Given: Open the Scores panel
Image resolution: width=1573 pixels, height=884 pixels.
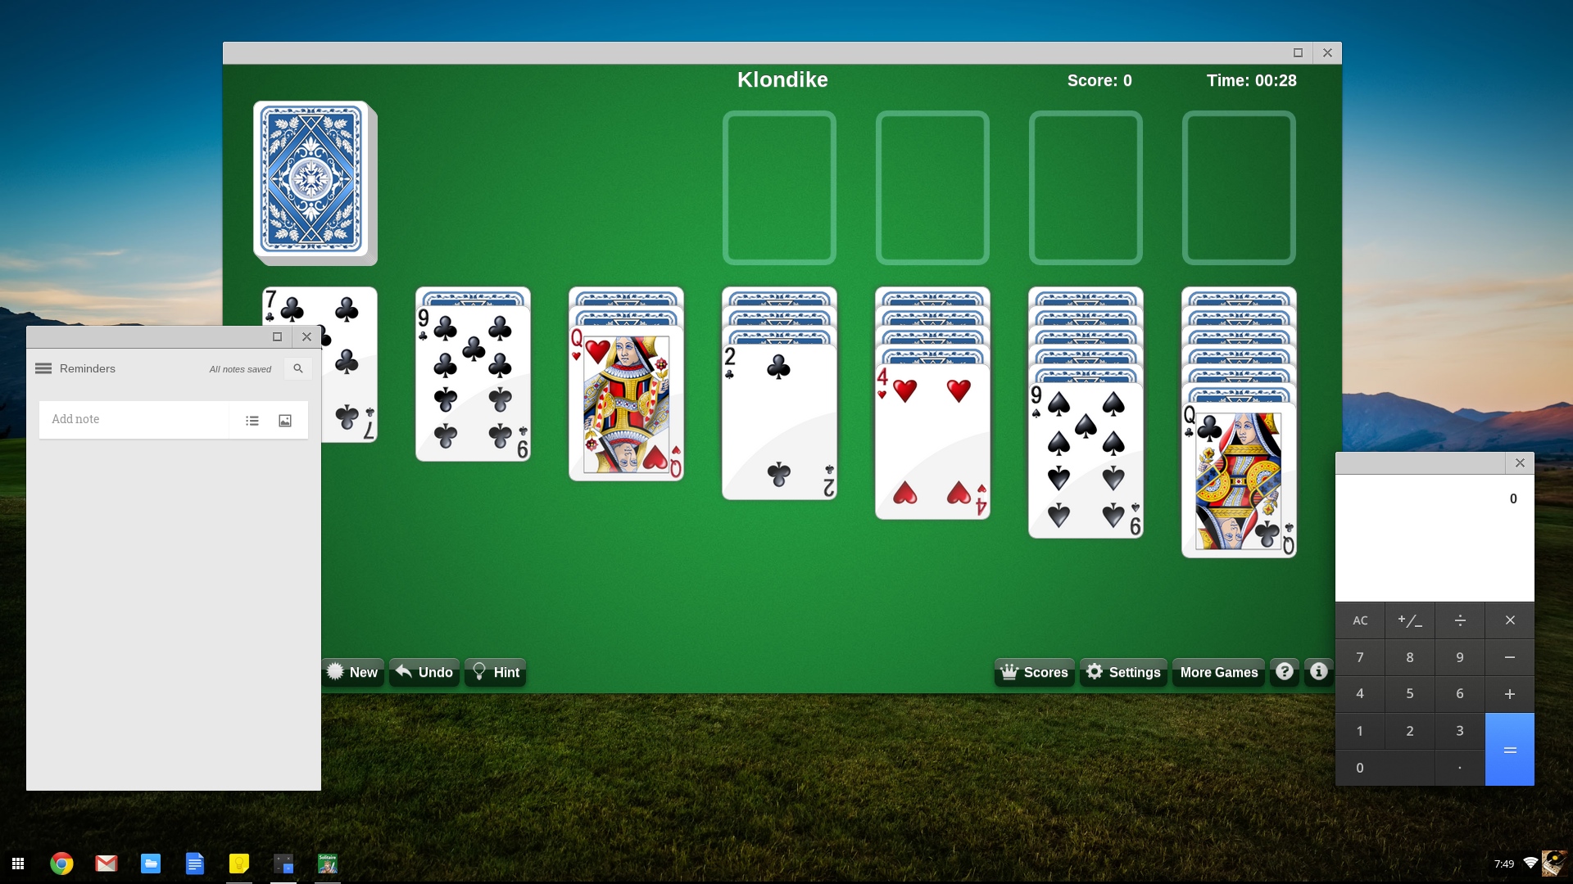Looking at the screenshot, I should point(1033,671).
